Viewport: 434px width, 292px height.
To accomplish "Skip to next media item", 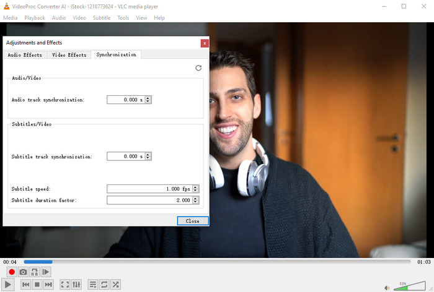I will click(x=48, y=285).
